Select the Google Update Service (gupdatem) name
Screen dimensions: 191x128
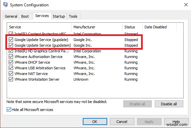click(43, 45)
